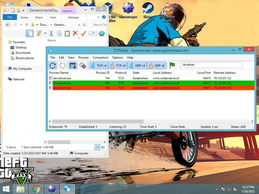The height and width of the screenshot is (194, 259).
Task: Sort by Process Name column header
Action: point(59,73)
